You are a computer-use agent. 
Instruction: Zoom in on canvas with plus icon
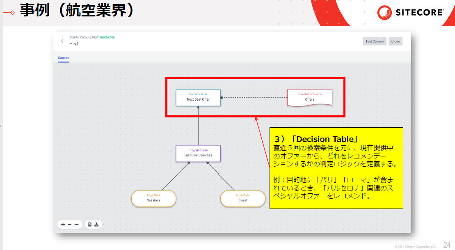pos(63,225)
